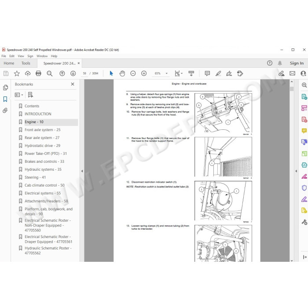Click the upload to cloud icon
This screenshot has width=308, height=308.
28,73
